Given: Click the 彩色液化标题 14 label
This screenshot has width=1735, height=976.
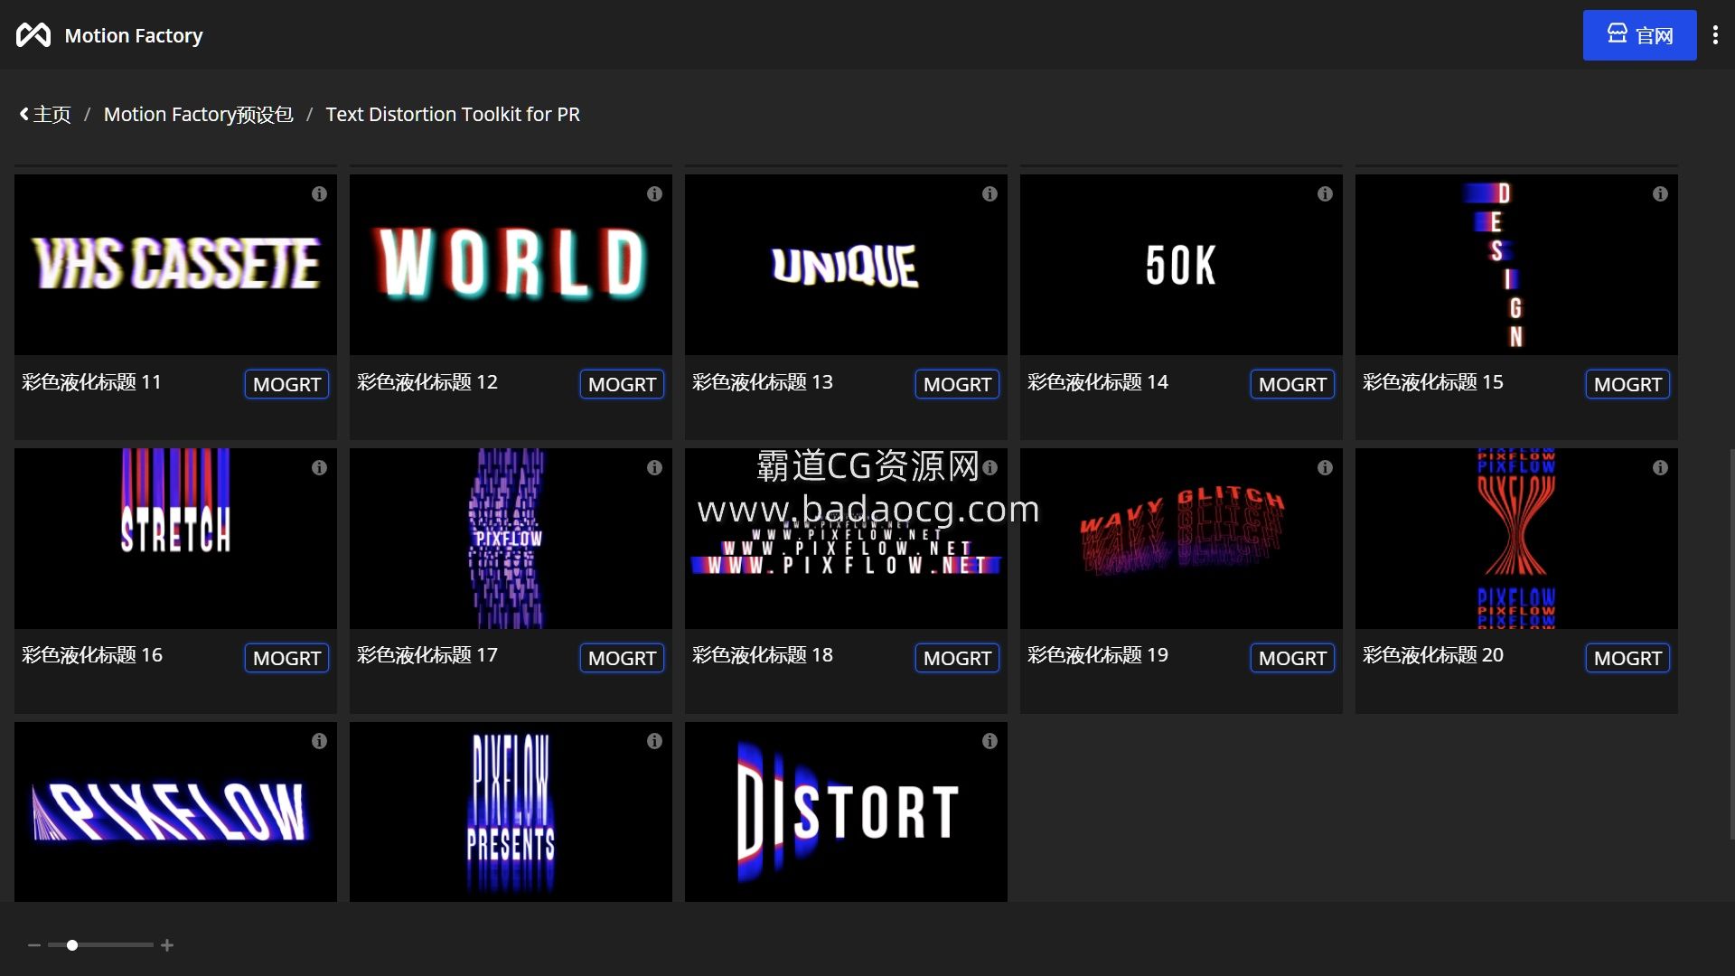Looking at the screenshot, I should click(x=1097, y=382).
